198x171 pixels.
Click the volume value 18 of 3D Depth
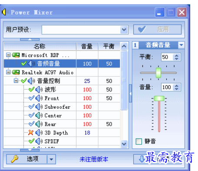pos(87,133)
